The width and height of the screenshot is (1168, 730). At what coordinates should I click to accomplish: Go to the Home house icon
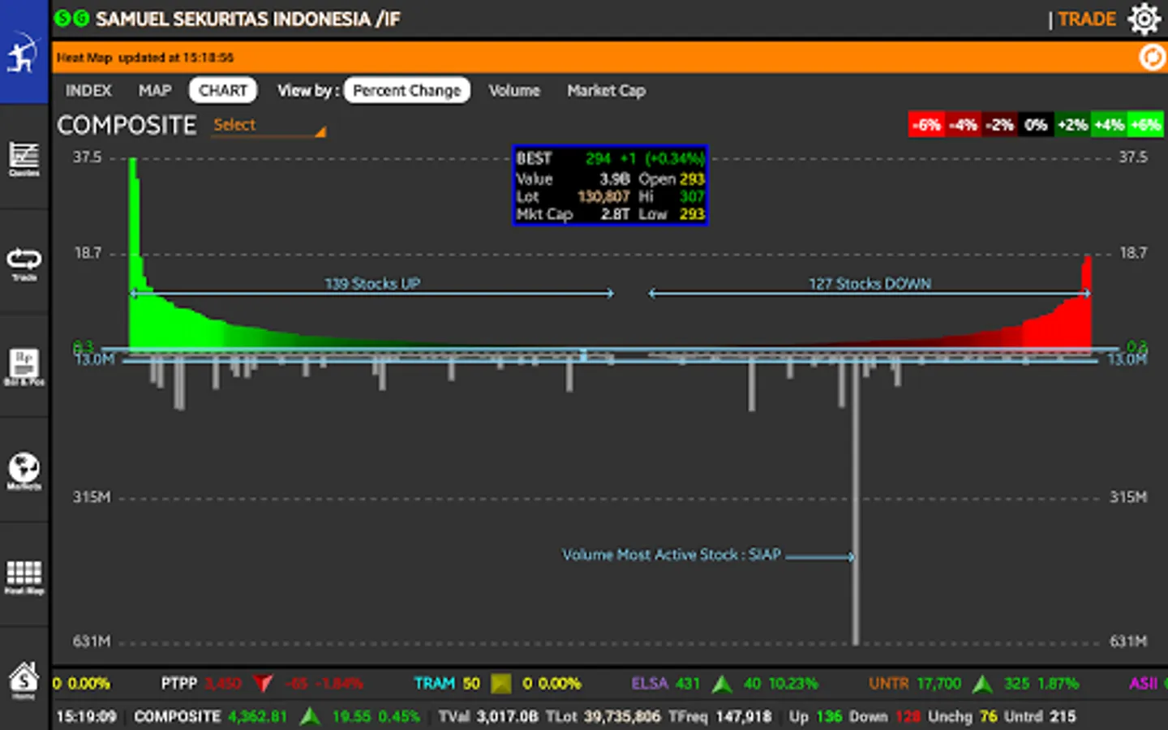point(24,680)
